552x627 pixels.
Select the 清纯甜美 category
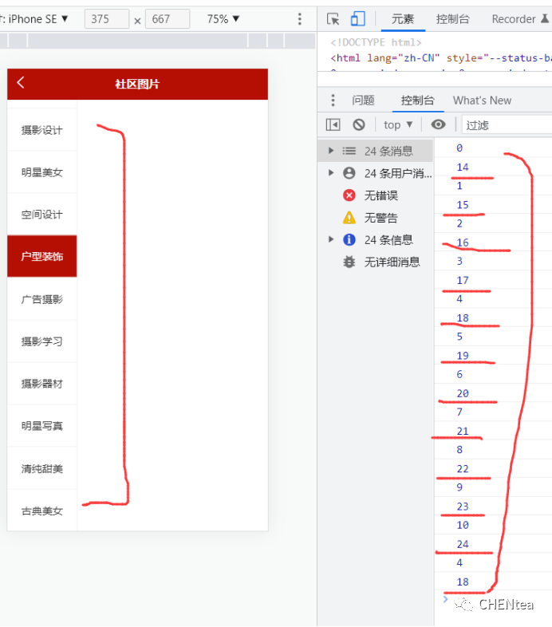coord(42,468)
